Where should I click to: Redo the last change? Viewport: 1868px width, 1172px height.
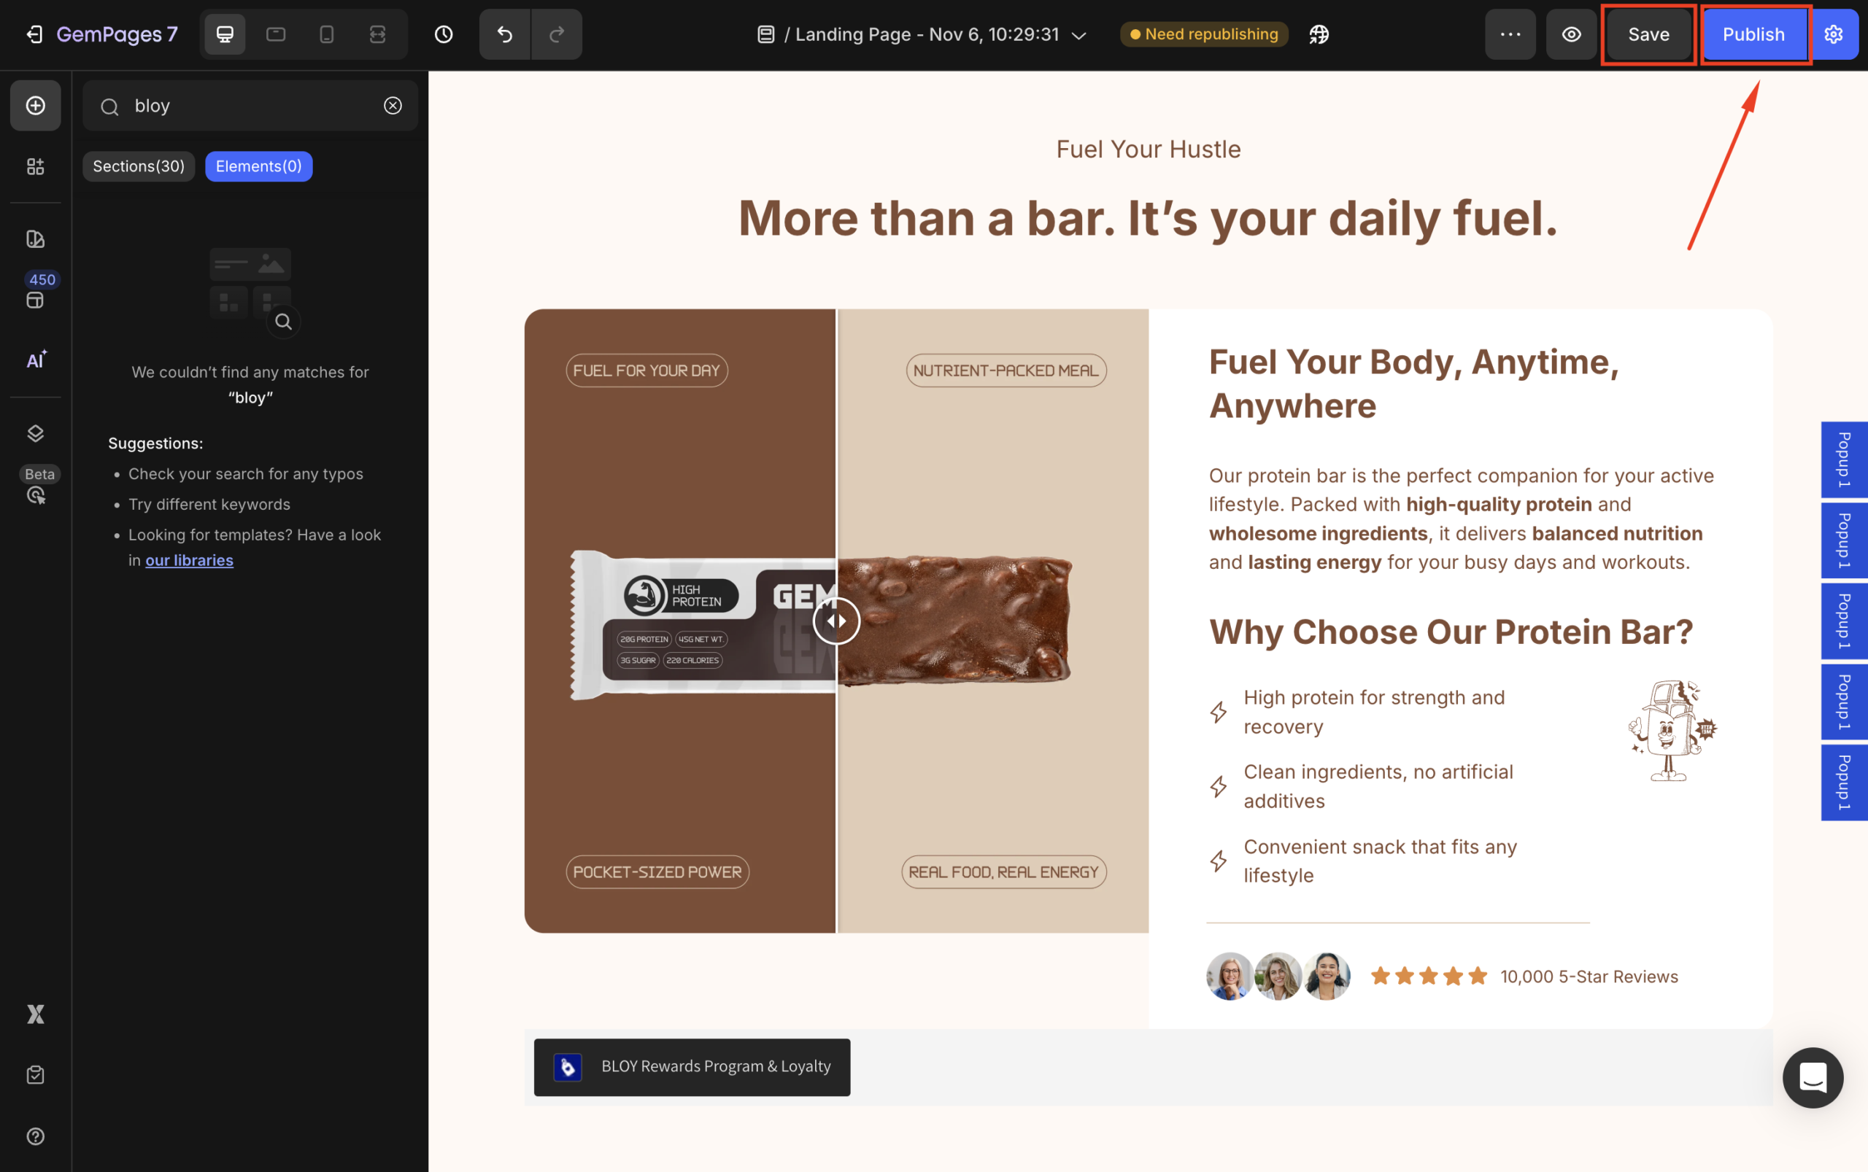(556, 34)
